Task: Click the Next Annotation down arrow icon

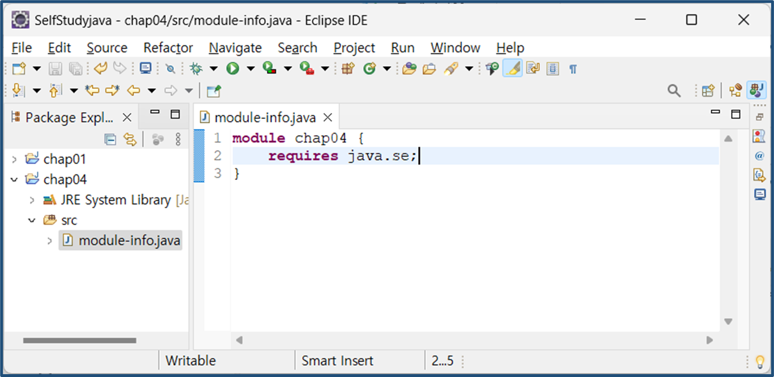Action: [18, 90]
